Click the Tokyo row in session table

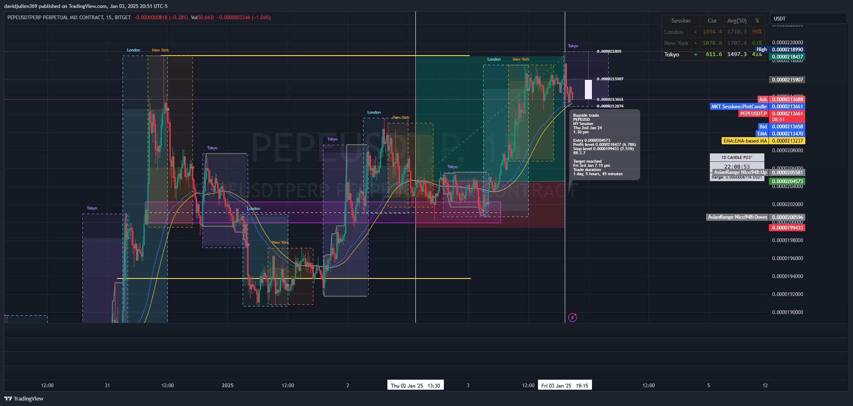(713, 54)
